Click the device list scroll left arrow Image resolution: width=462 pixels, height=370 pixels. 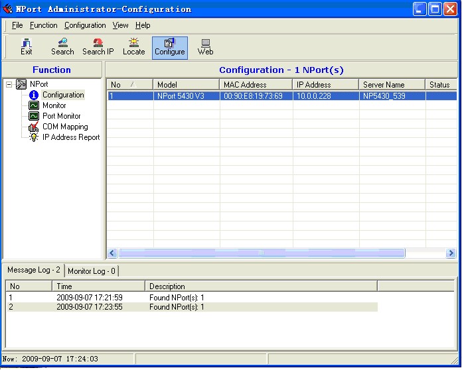pos(112,253)
